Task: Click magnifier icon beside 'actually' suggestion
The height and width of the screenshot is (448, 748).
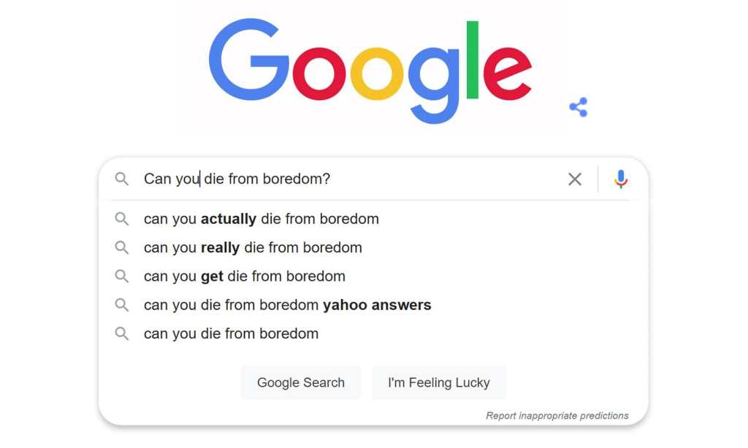Action: [122, 219]
